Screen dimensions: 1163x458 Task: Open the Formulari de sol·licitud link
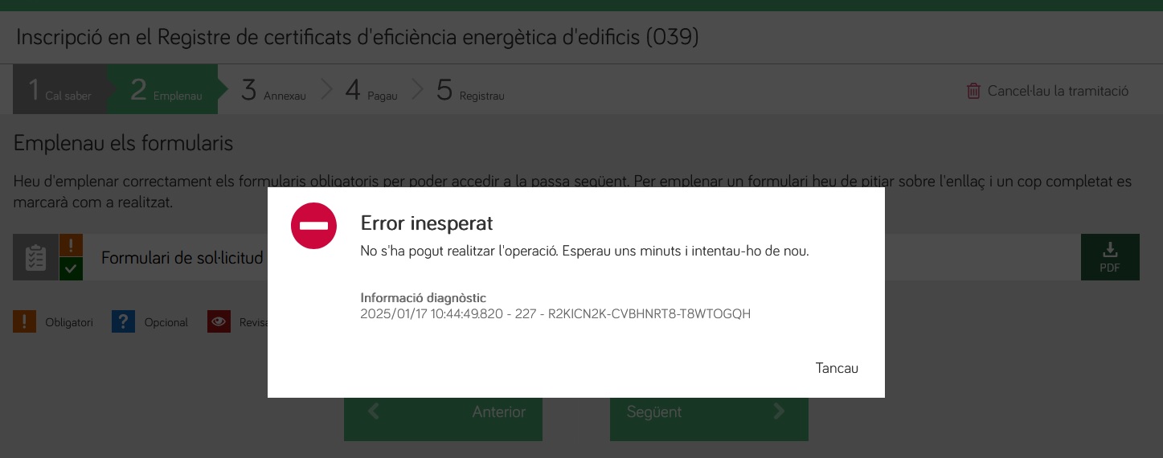pos(182,258)
